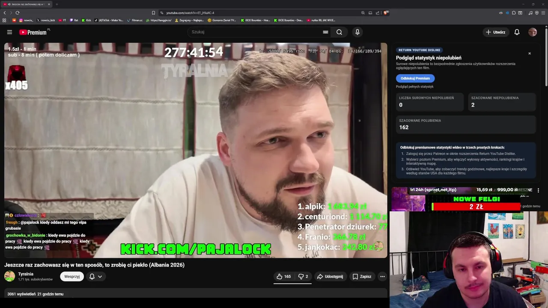Viewport: 548px width, 308px height.
Task: Click Podgląd pełnych statystyk link
Action: tap(414, 86)
